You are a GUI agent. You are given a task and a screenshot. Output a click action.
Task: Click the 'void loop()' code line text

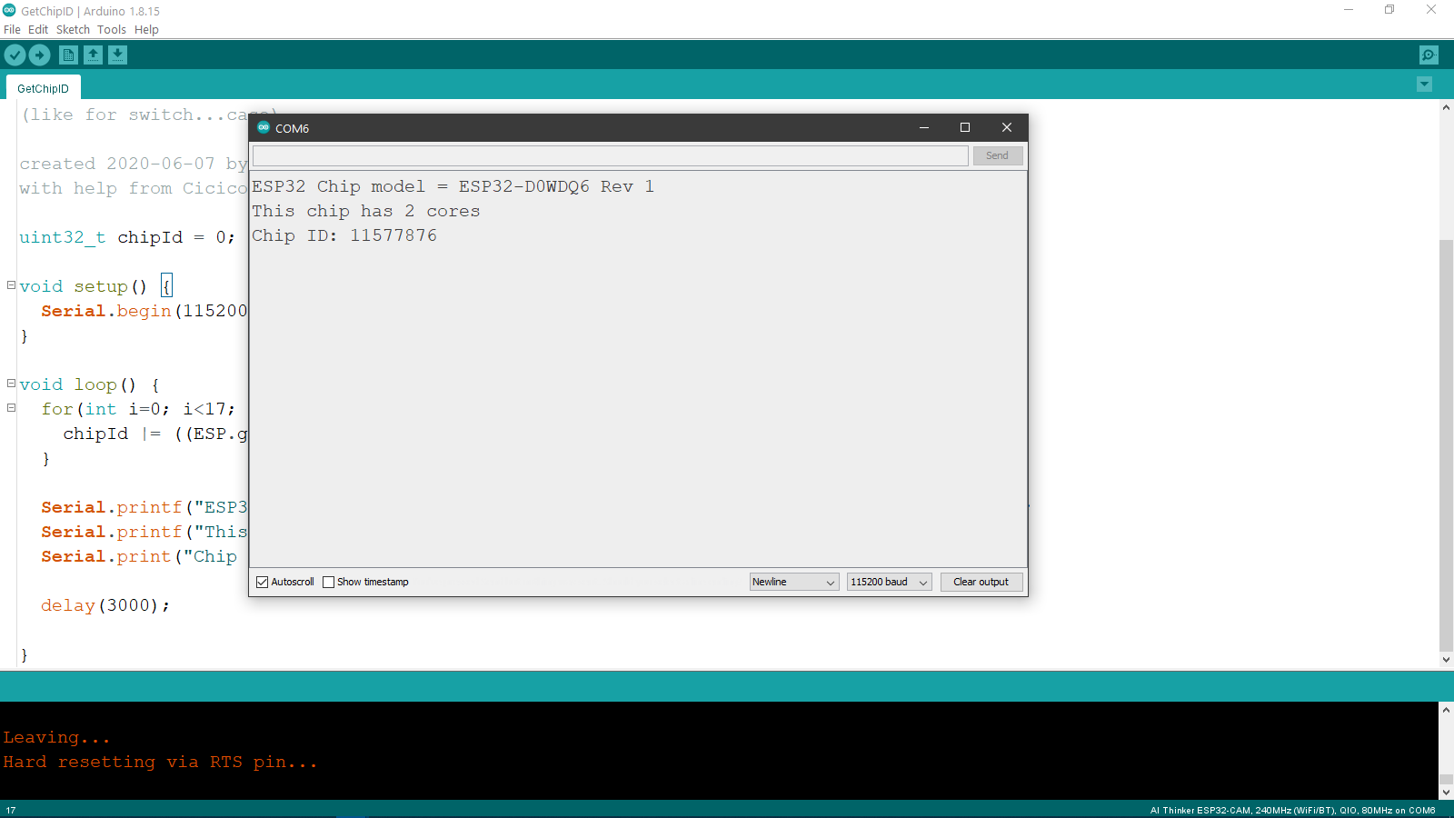point(89,384)
